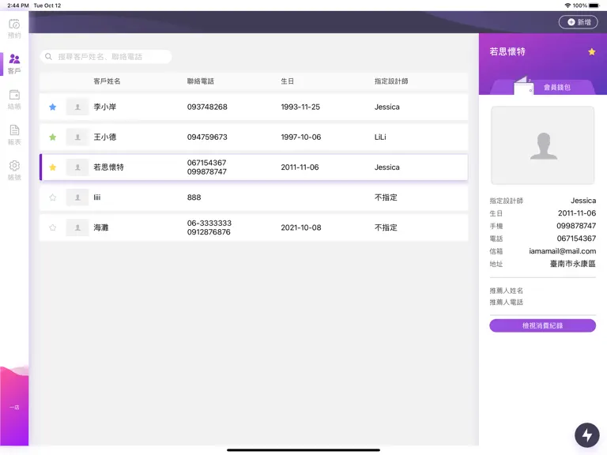The image size is (607, 455).
Task: Click address 臺南市永康區
Action: (572, 264)
